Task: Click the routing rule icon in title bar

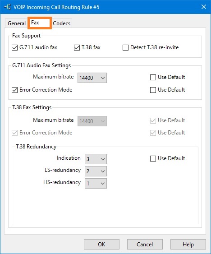Action: (x=8, y=7)
